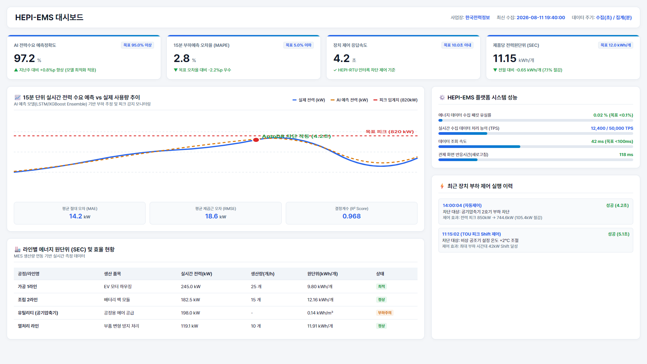Click the 정상 status badge for 조립 2라인
The width and height of the screenshot is (647, 364).
[x=381, y=300]
